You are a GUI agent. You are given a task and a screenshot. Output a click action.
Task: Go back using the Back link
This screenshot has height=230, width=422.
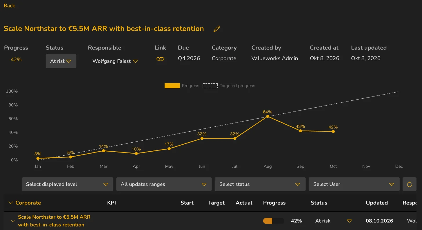[x=9, y=5]
